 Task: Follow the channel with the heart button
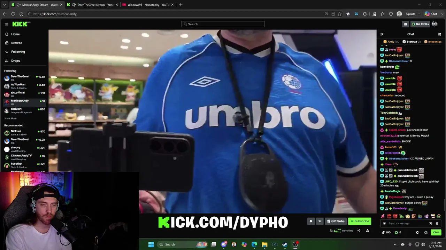(x=320, y=221)
